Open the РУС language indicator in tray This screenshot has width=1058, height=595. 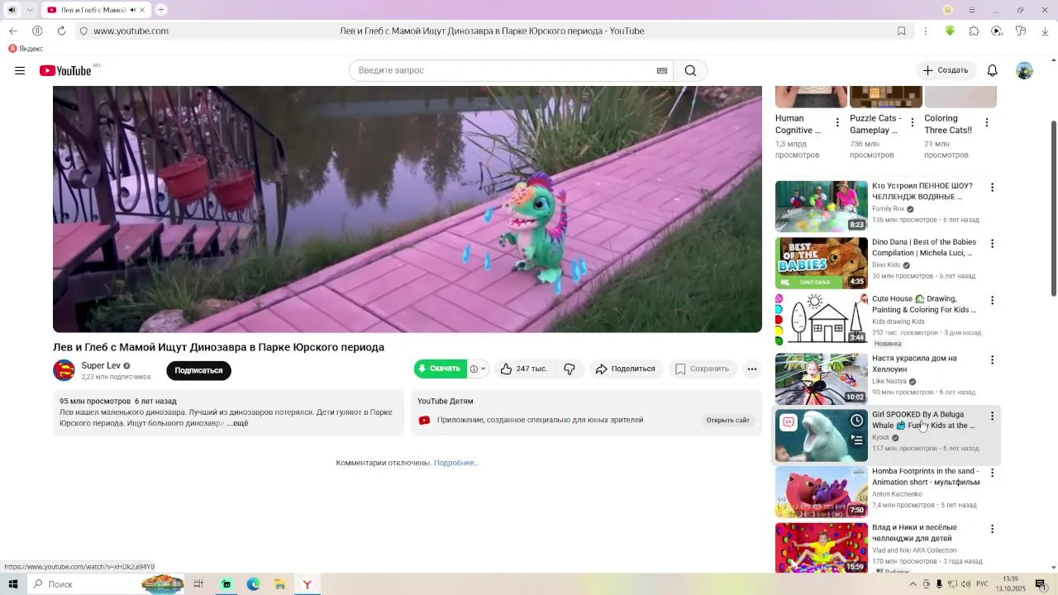tap(982, 584)
